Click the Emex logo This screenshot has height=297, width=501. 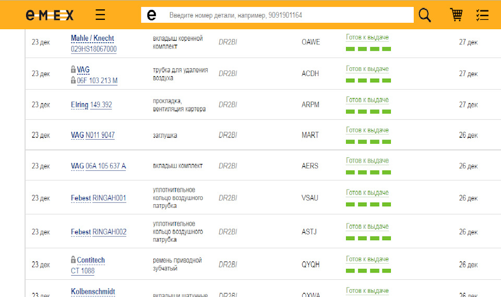(50, 15)
